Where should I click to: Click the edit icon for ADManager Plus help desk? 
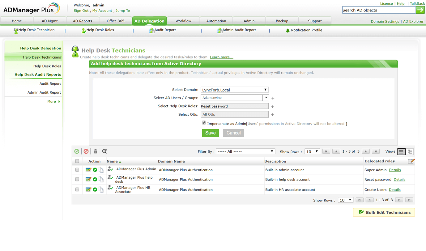click(x=88, y=179)
